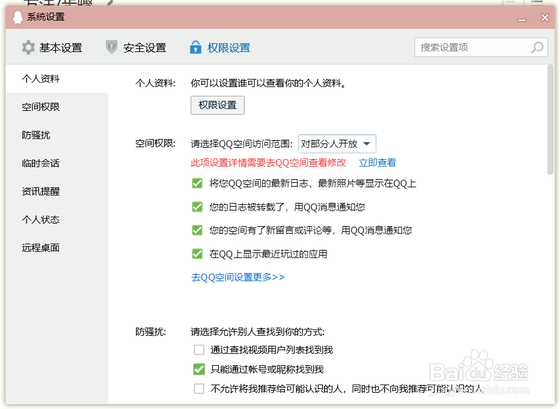This screenshot has width=560, height=409.
Task: Click the shield icon for security settings
Action: pyautogui.click(x=112, y=47)
